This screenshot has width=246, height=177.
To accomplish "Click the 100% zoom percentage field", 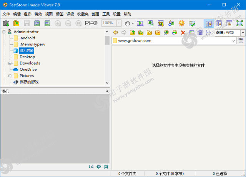I will pos(109,23).
